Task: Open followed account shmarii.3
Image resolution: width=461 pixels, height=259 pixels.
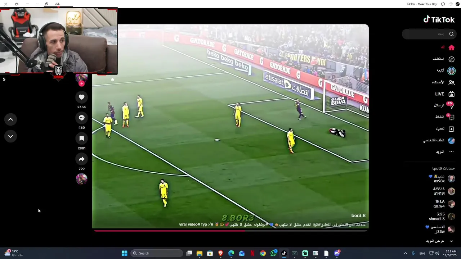Action: pos(442,217)
